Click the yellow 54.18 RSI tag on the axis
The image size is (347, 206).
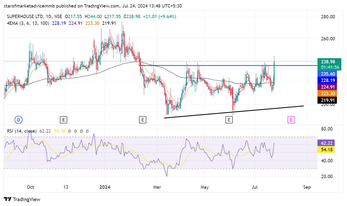click(326, 149)
